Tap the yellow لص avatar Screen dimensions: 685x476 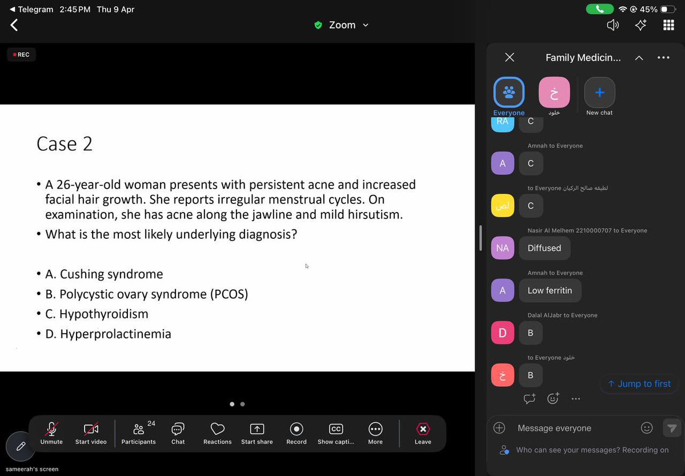click(502, 206)
